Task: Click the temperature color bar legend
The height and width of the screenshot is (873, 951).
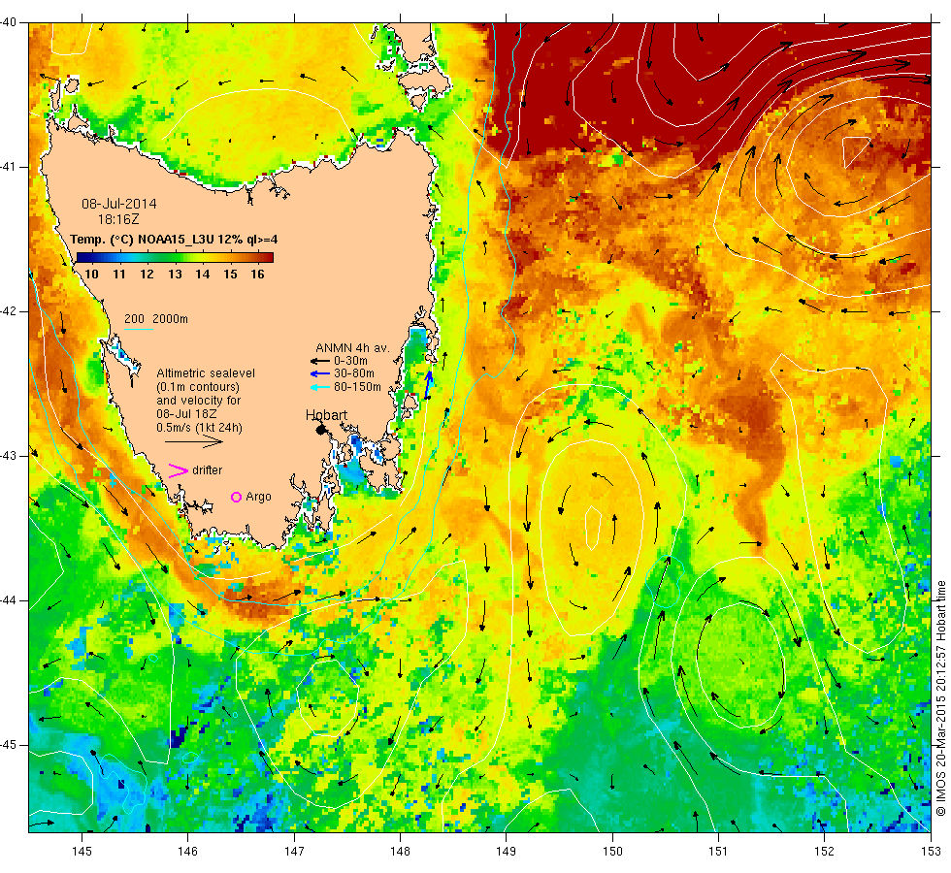Action: pyautogui.click(x=175, y=257)
